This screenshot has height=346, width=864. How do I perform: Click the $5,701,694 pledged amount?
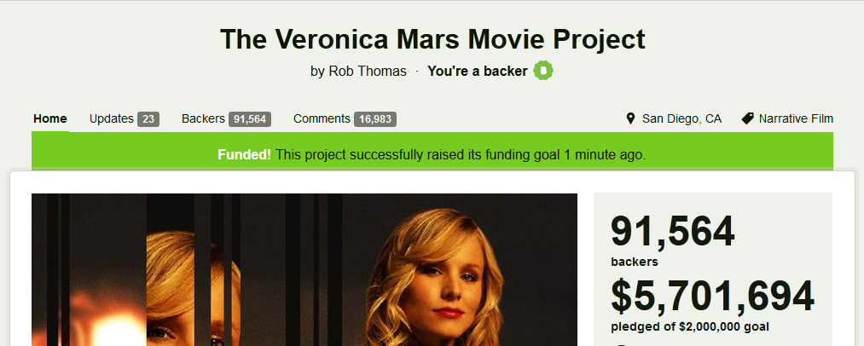(x=712, y=296)
